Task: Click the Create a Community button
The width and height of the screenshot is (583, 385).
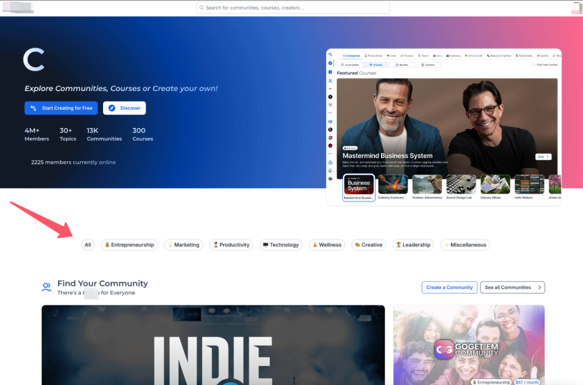Action: pyautogui.click(x=449, y=287)
